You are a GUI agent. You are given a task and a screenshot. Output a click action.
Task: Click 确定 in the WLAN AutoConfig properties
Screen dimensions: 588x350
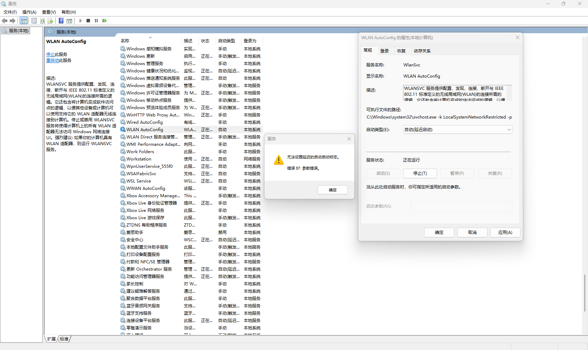pyautogui.click(x=439, y=233)
